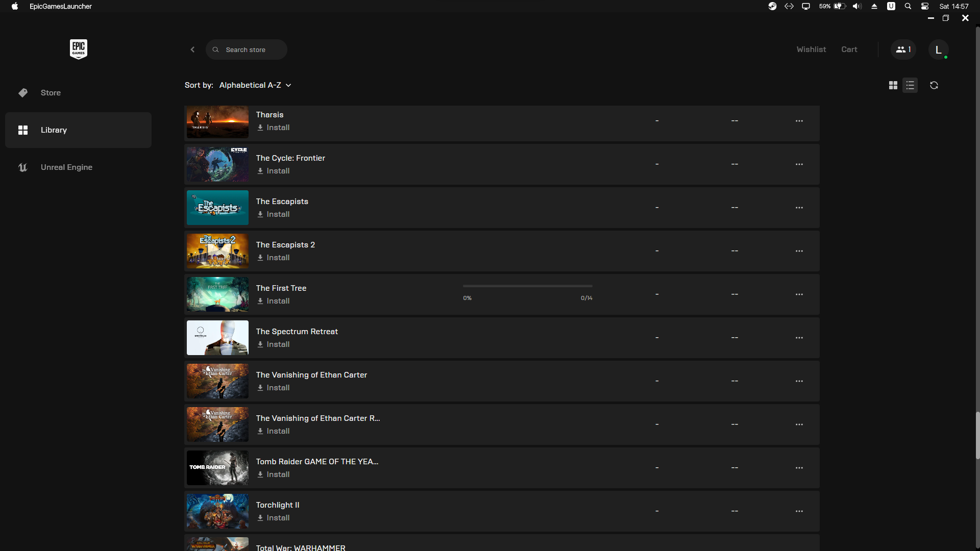Expand the Alphabetical A-Z sort dropdown

pyautogui.click(x=255, y=85)
